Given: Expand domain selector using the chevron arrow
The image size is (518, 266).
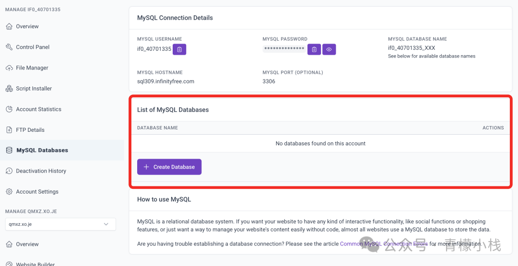Looking at the screenshot, I should pyautogui.click(x=106, y=224).
